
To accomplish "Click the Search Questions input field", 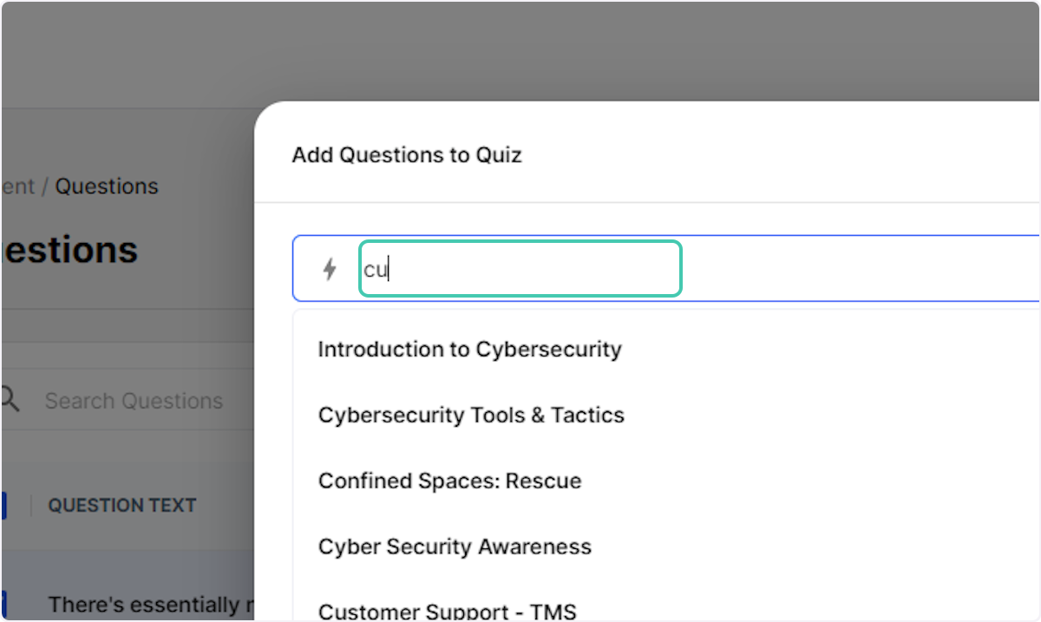I will pyautogui.click(x=134, y=400).
